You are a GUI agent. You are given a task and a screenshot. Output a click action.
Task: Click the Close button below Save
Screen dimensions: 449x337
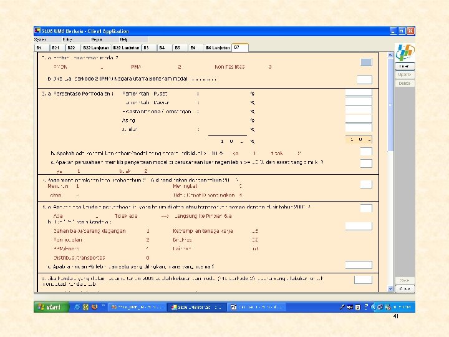(405, 289)
